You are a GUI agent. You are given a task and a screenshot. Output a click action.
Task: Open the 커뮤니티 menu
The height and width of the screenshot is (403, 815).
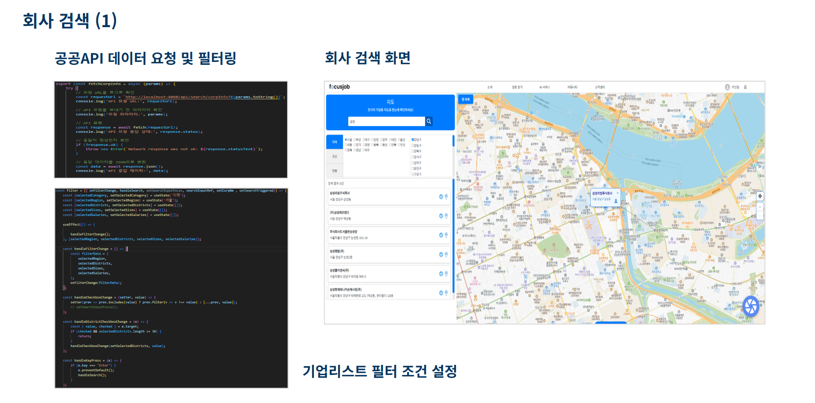click(x=572, y=87)
